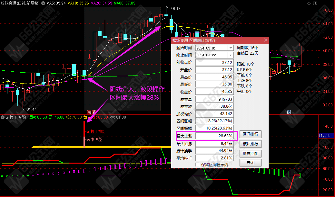Open 形态匹配 pattern matching
The width and height of the screenshot is (335, 197).
tap(250, 153)
